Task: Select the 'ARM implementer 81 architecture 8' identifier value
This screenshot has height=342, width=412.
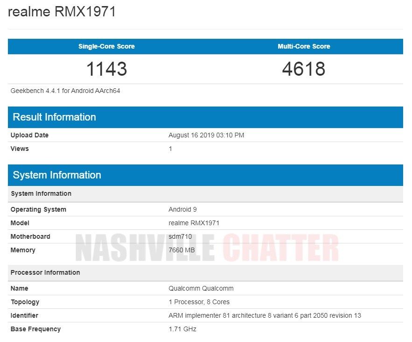Action: [265, 315]
